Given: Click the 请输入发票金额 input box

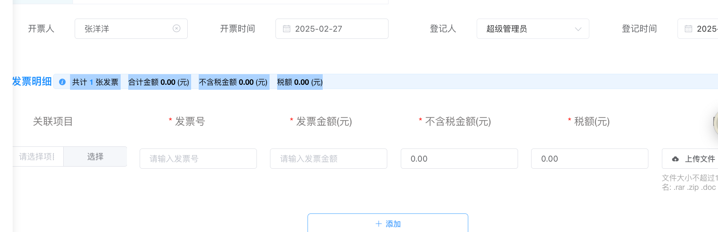Looking at the screenshot, I should click(328, 159).
